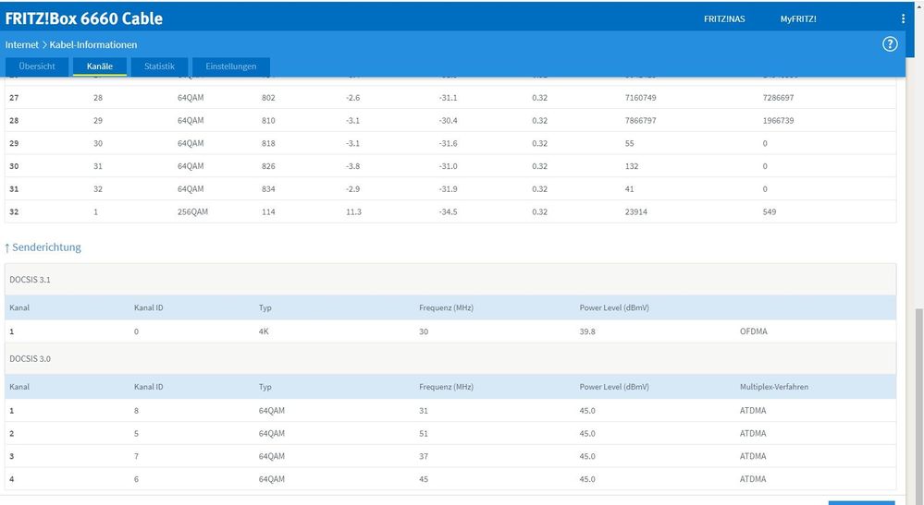Click the value 549 in row 32
This screenshot has height=505, width=924.
[770, 211]
